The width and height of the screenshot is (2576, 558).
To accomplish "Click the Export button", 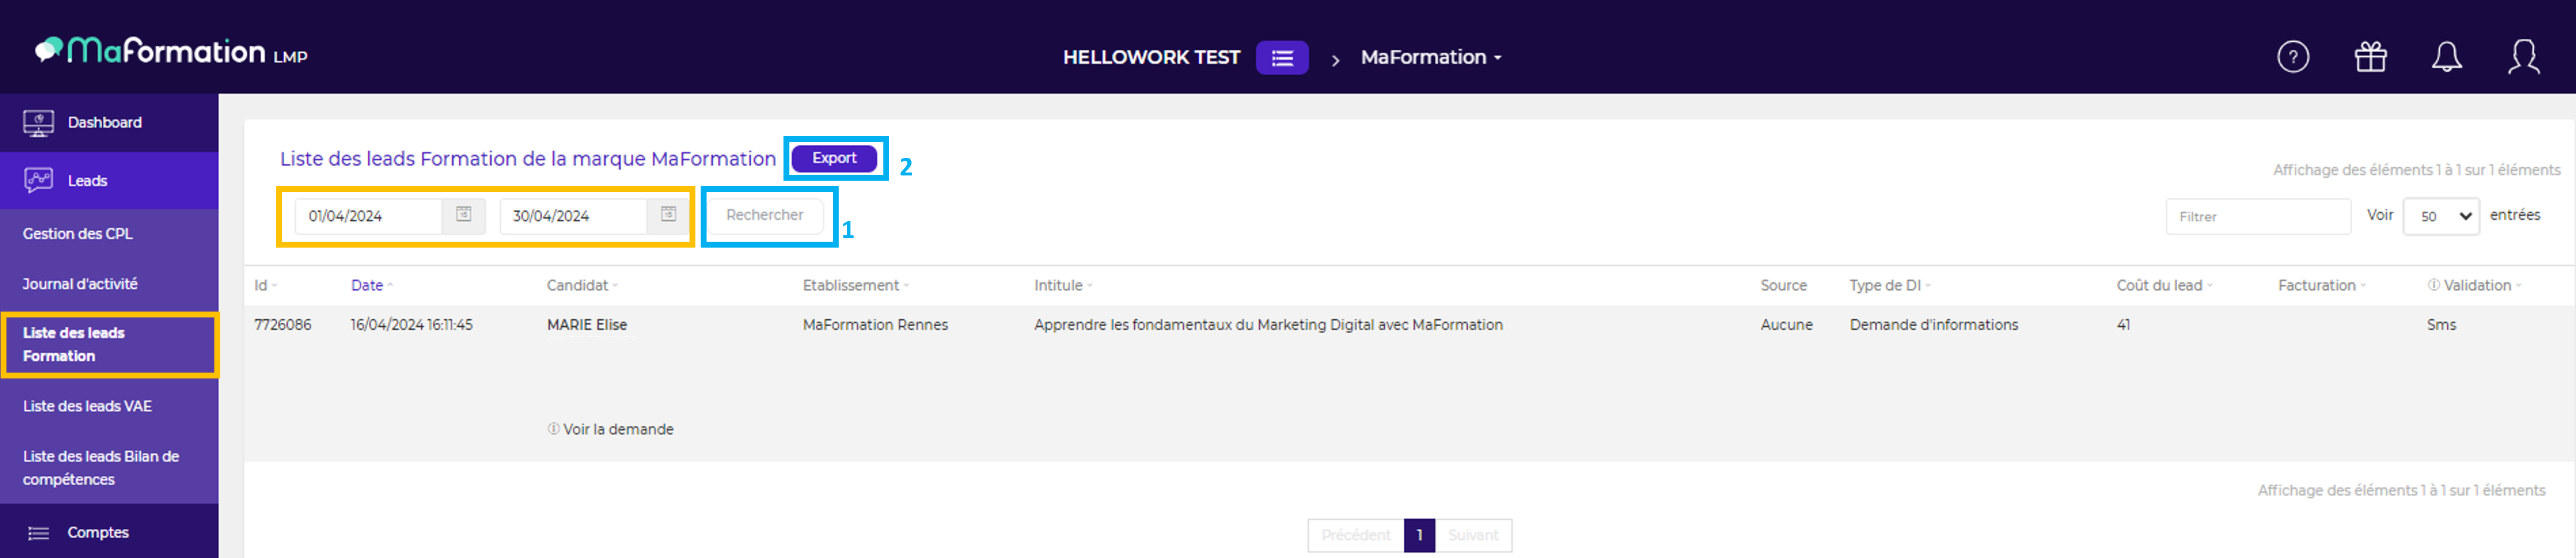I will (834, 158).
